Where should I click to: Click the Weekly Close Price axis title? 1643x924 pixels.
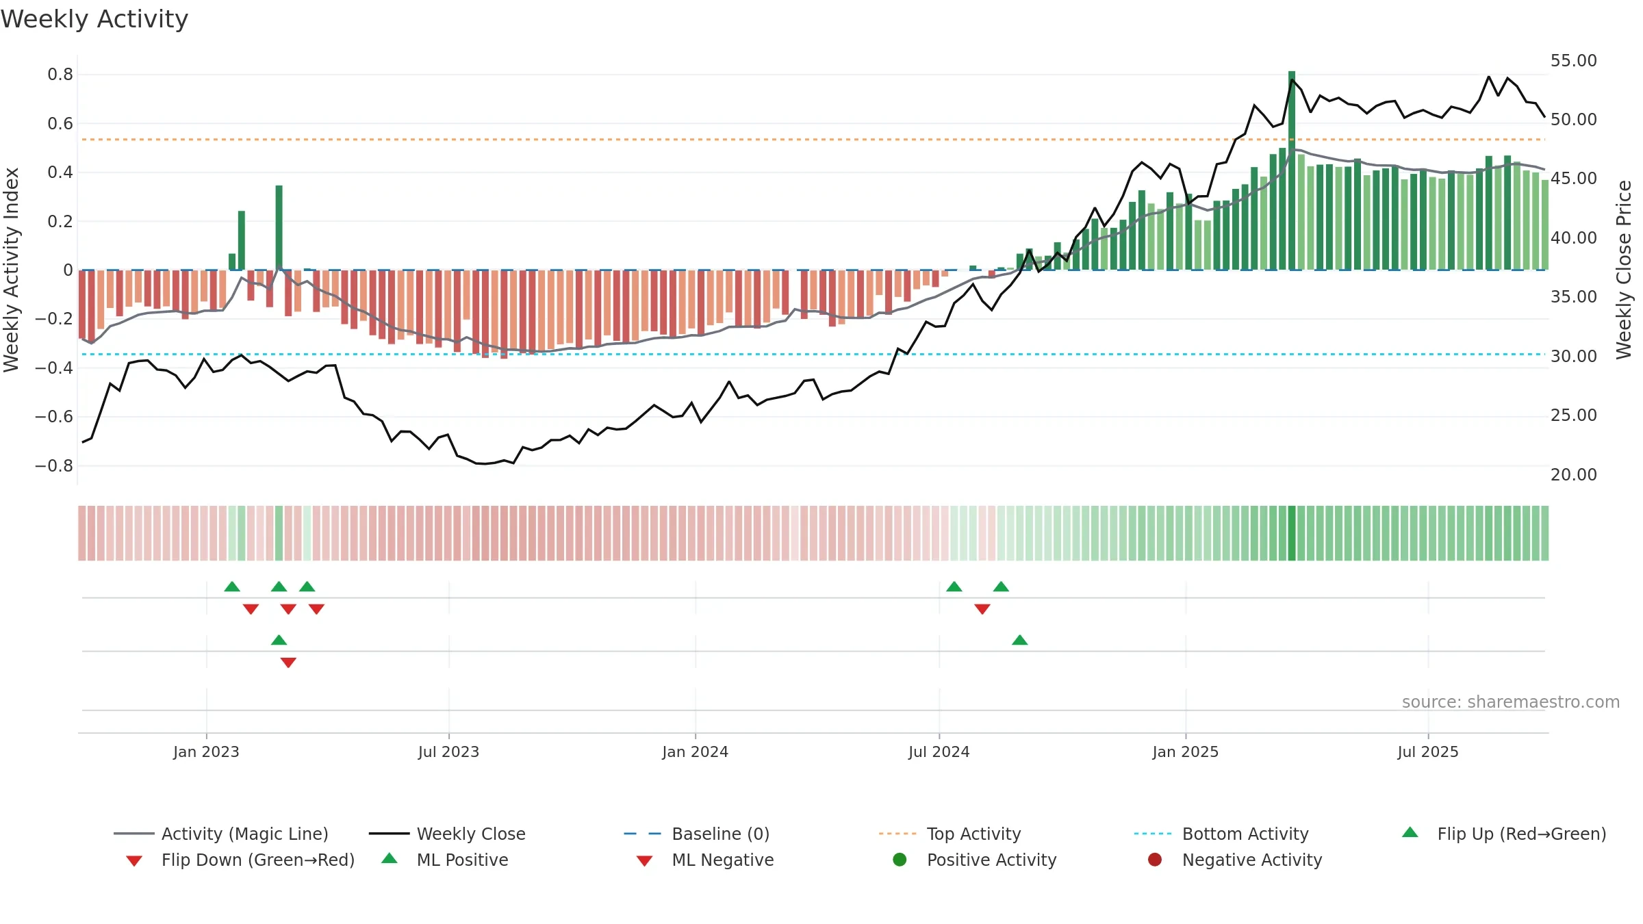[1624, 270]
